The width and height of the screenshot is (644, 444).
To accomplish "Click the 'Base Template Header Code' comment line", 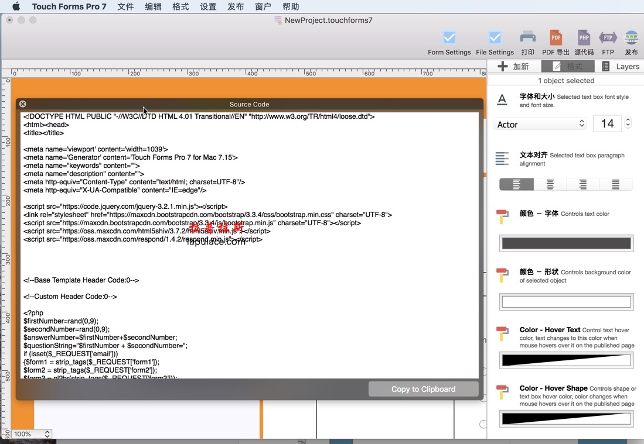I will point(81,280).
